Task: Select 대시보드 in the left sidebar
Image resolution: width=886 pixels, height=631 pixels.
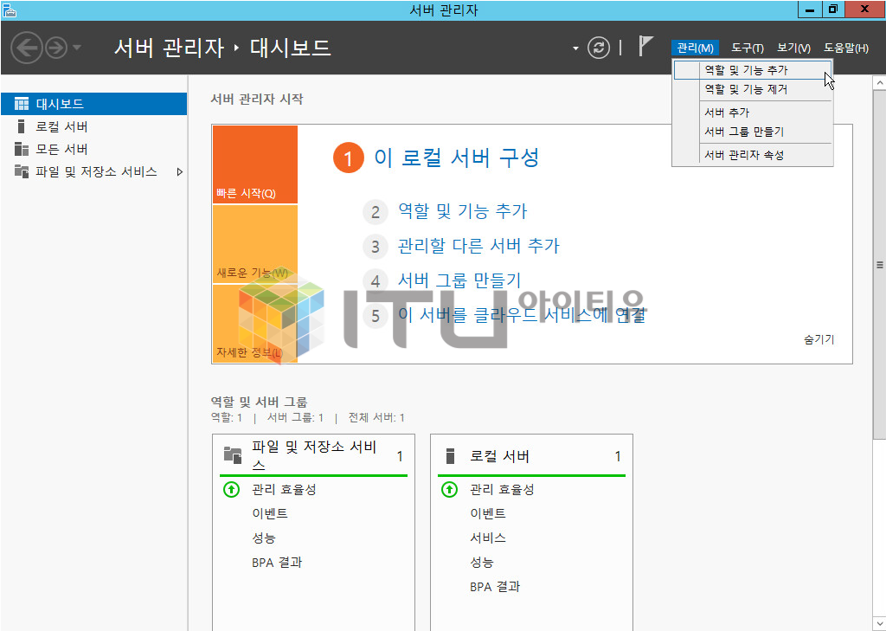Action: (x=93, y=104)
